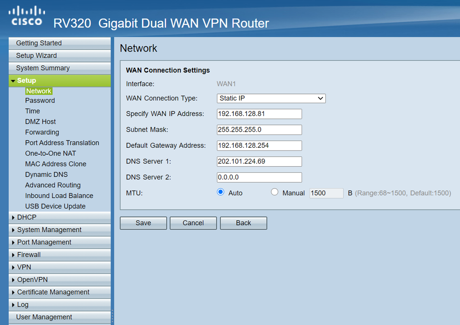Image resolution: width=460 pixels, height=325 pixels.
Task: Open Password settings page
Action: click(x=40, y=101)
